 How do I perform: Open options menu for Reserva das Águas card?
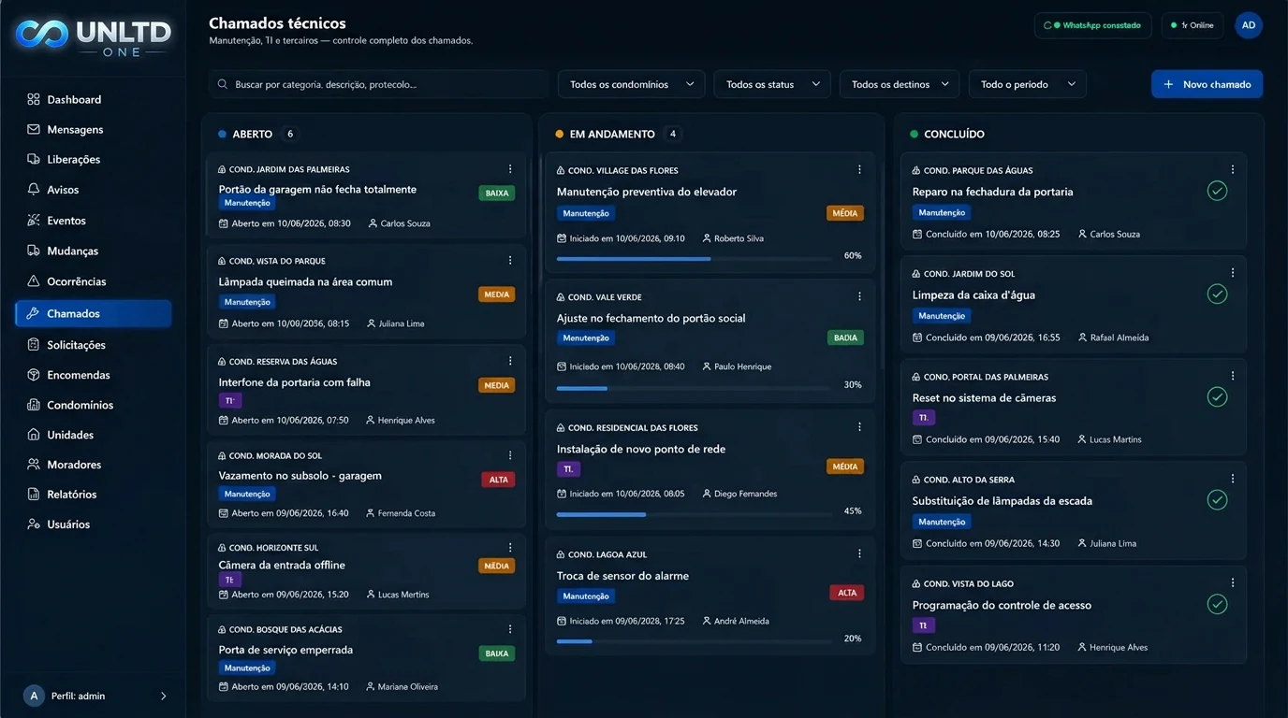coord(510,361)
